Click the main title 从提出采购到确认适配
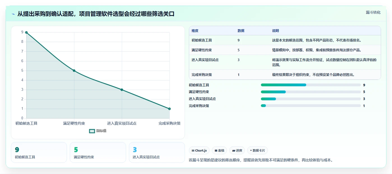Viewport: 392px width, 174px height. click(96, 14)
